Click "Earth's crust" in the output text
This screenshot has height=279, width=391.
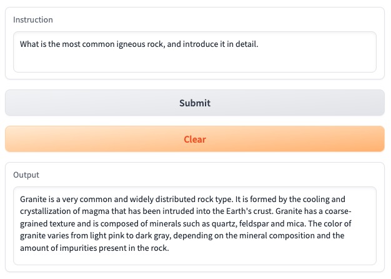pos(249,211)
